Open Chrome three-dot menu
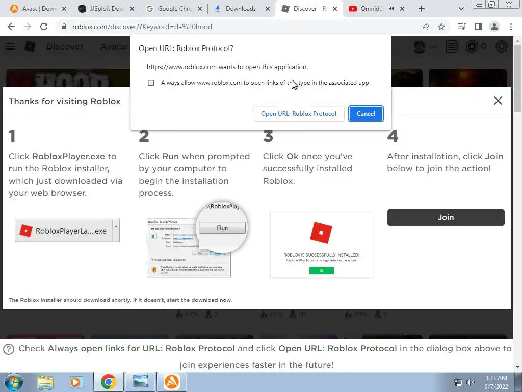This screenshot has height=392, width=522. coord(511,27)
